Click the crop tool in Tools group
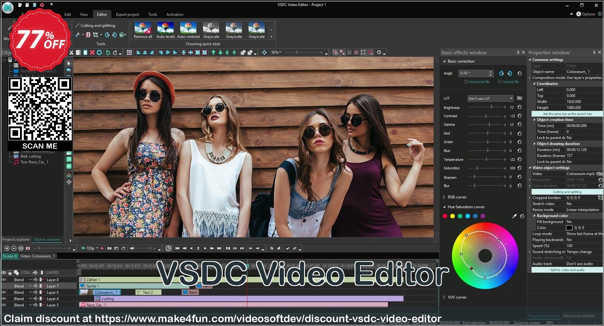 click(x=96, y=35)
